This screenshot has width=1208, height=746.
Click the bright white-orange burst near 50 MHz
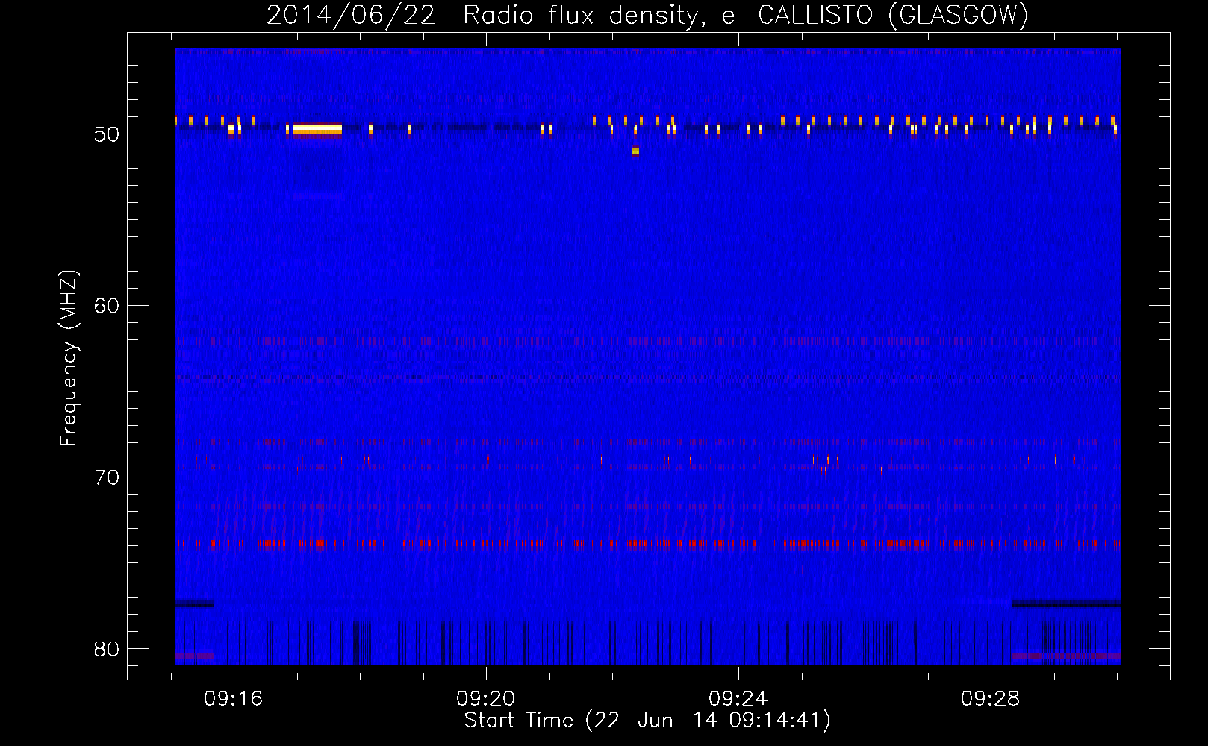[x=317, y=130]
